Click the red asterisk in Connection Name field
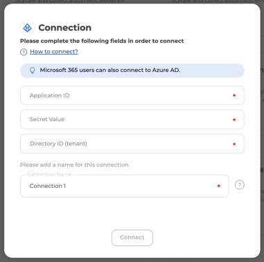The width and height of the screenshot is (264, 262). click(219, 186)
